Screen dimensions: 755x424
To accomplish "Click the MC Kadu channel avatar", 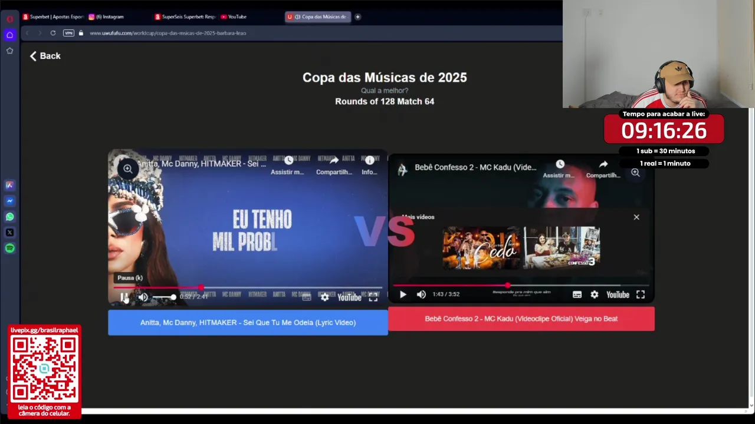I will (x=402, y=170).
